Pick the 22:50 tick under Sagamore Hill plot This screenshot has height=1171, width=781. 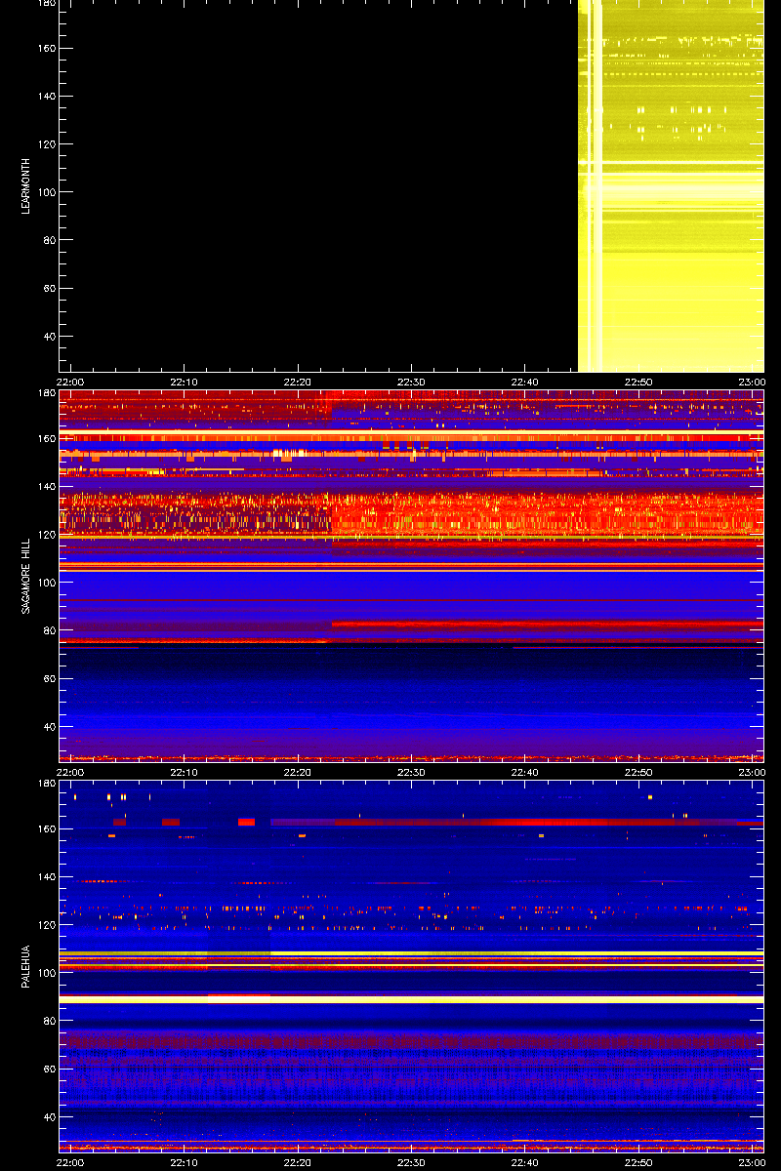[638, 772]
